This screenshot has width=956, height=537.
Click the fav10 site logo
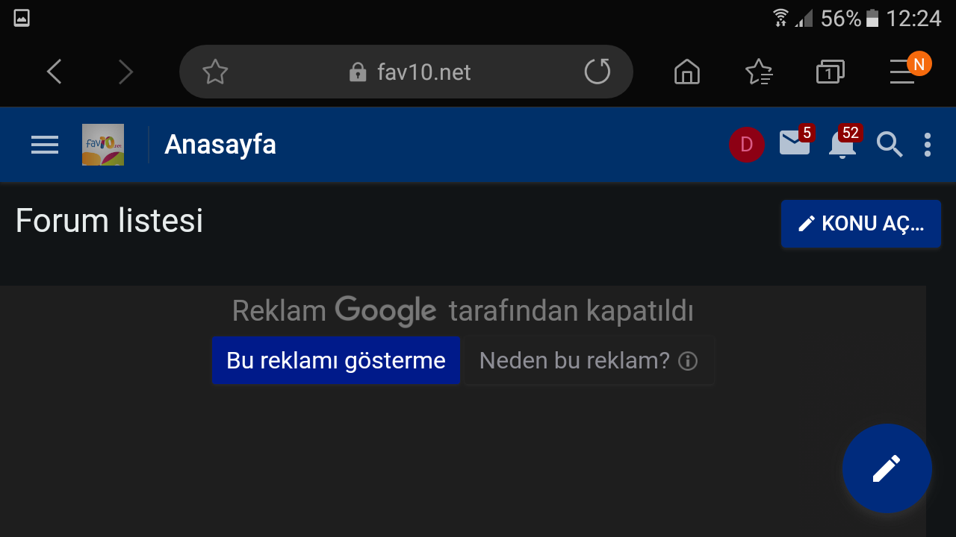(x=103, y=145)
